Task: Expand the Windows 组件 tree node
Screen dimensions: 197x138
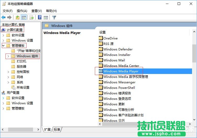Action: coord(8,56)
